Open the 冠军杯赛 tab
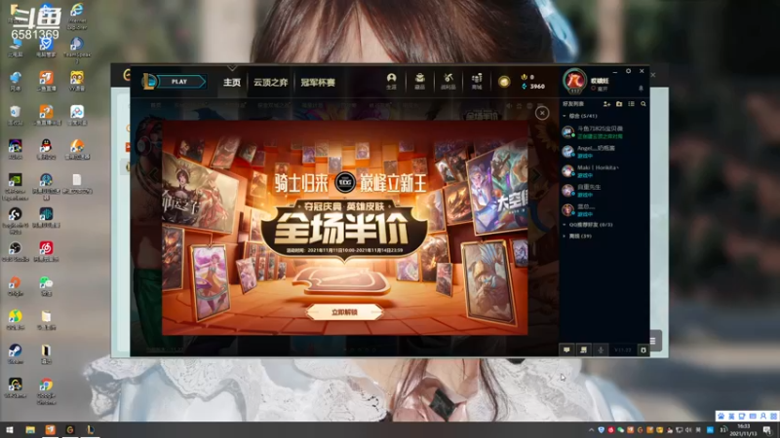 point(318,82)
